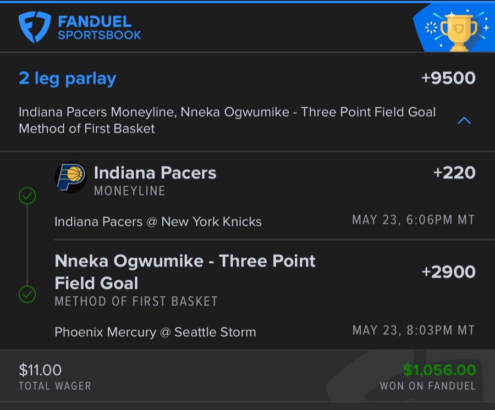Open the 2 leg parlay header

click(67, 77)
